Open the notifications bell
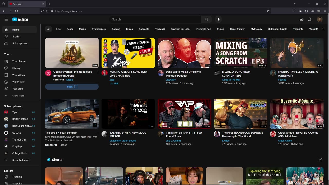This screenshot has height=185, width=329. [310, 19]
